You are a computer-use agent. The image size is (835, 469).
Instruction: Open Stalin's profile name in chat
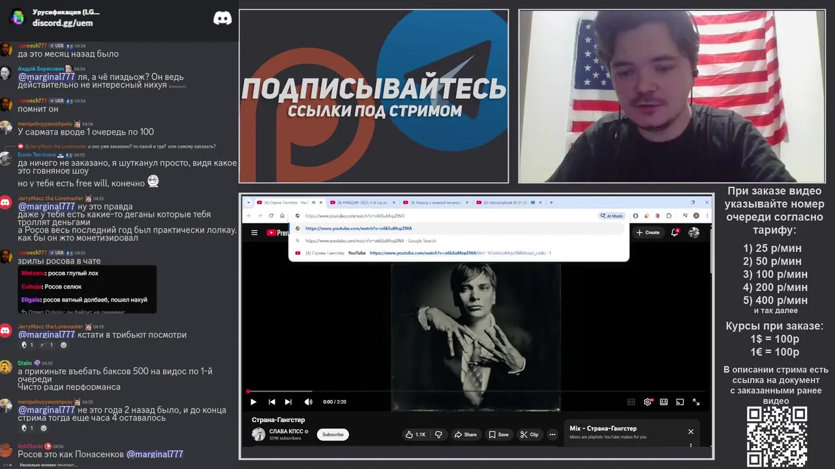tap(25, 363)
